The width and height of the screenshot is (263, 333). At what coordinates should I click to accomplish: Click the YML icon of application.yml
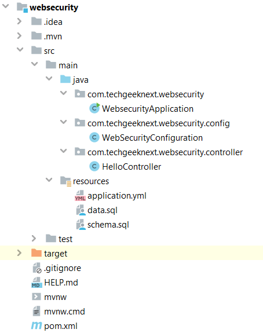[x=80, y=196]
